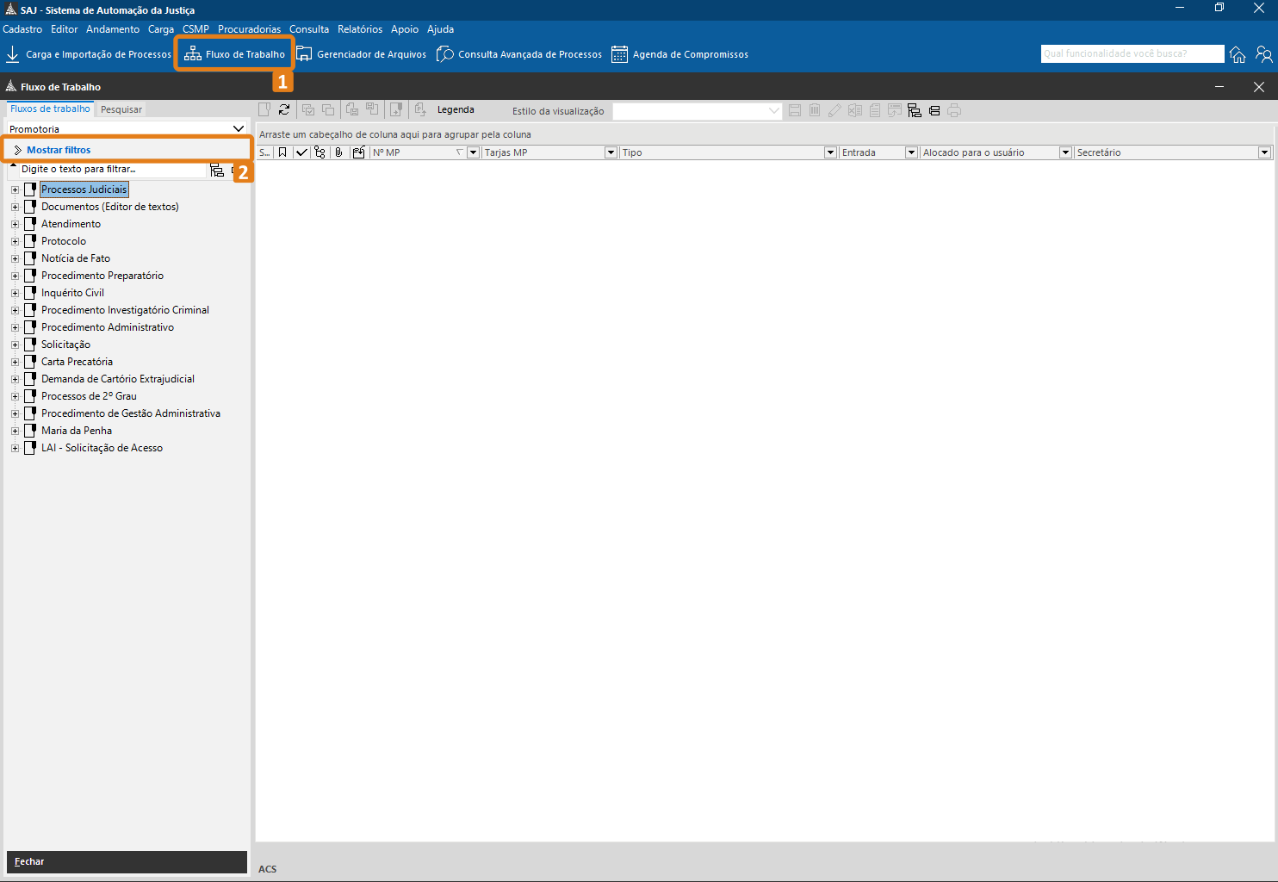Click the tree view icon right of Estilo da visualização

coord(915,110)
